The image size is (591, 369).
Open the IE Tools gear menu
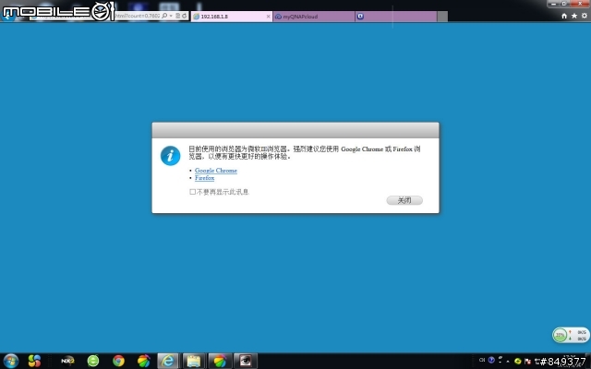tap(585, 16)
